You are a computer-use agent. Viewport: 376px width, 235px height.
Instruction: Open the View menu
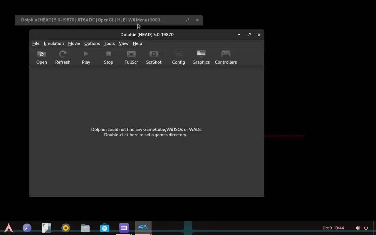click(x=124, y=43)
